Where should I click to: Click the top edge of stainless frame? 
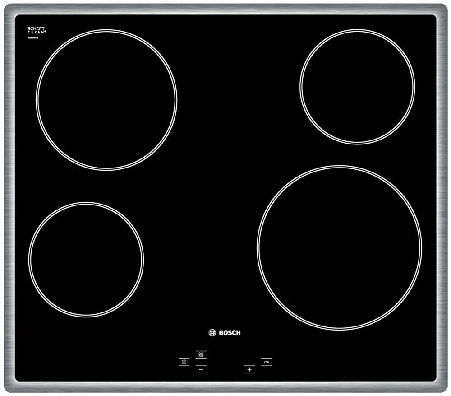225,9
